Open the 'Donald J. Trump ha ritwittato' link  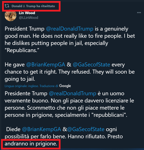click(33, 6)
